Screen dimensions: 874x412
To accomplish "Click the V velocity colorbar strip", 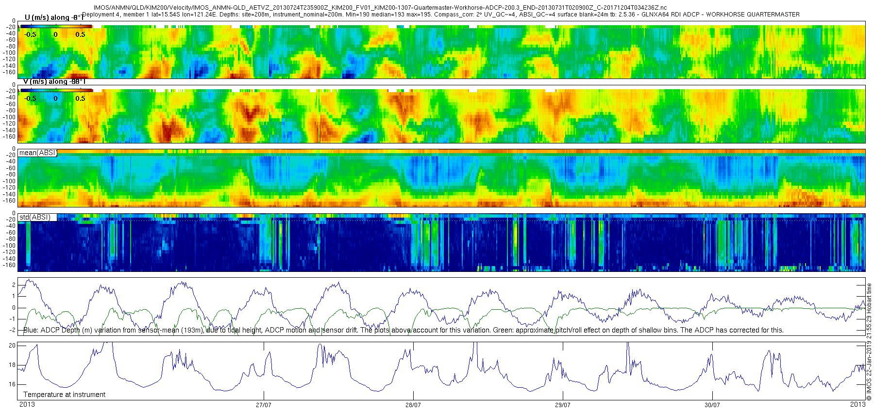I will 56,90.
